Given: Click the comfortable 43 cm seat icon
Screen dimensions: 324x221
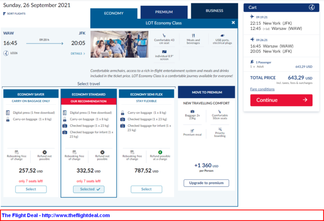Looking at the screenshot, I should tap(164, 36).
